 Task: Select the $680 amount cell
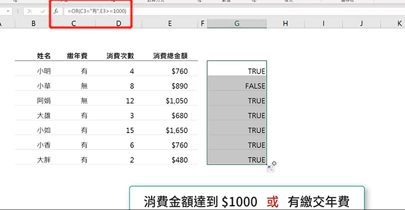(179, 116)
